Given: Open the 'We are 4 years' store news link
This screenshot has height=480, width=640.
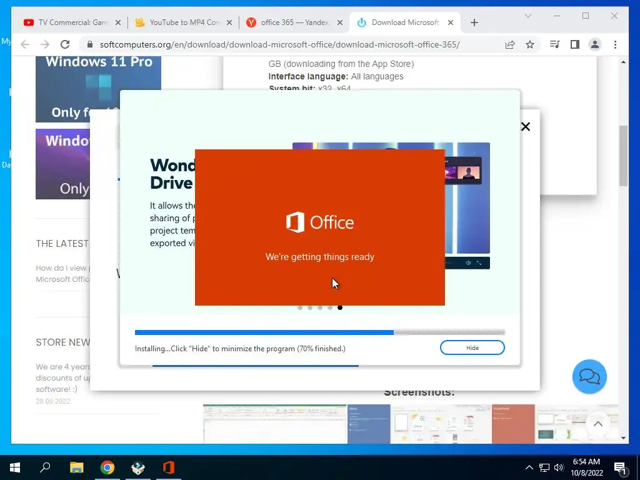Looking at the screenshot, I should [62, 377].
